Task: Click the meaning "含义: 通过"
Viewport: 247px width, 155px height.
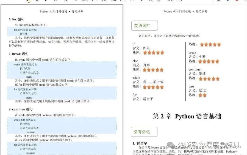Action: coord(197,91)
